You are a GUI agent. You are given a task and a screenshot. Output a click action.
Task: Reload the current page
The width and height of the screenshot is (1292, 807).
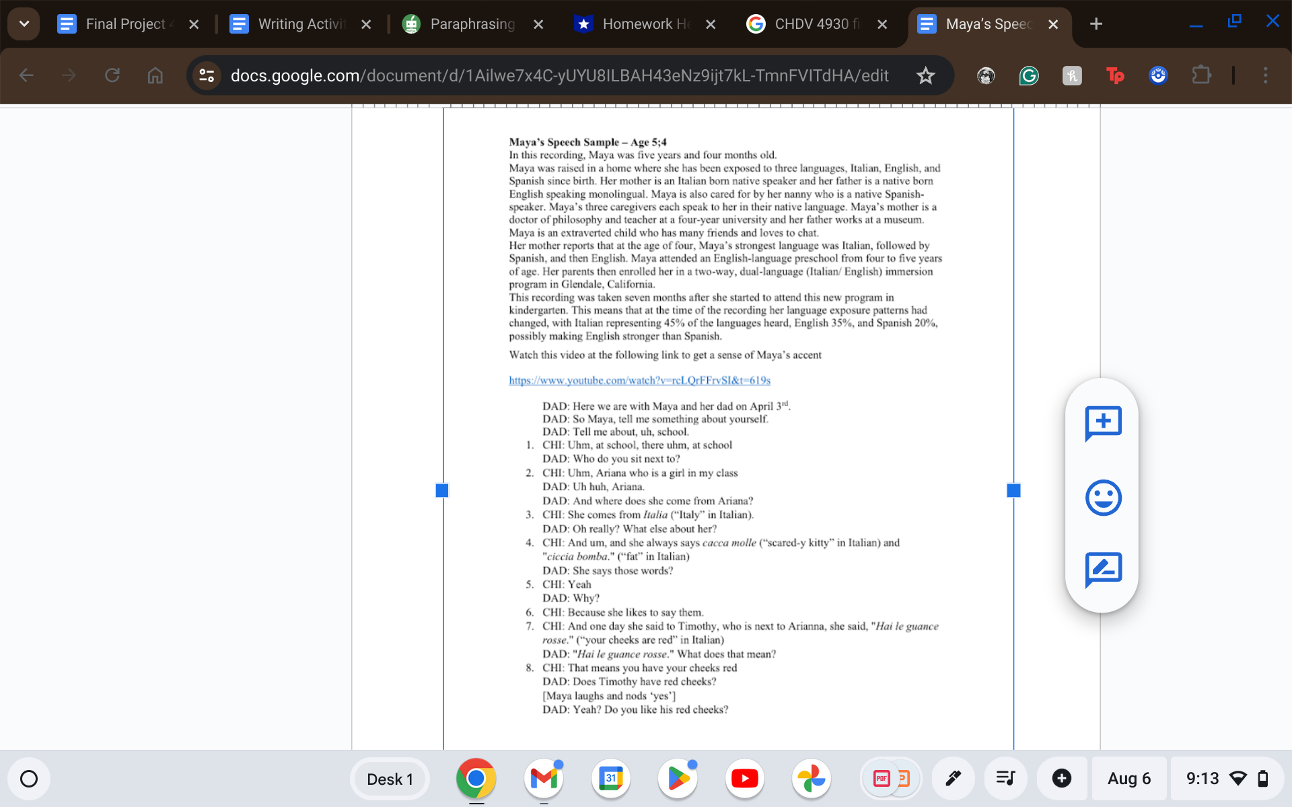tap(112, 75)
